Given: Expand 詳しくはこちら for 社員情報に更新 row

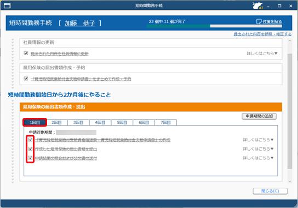Looking at the screenshot, I should tap(262, 54).
